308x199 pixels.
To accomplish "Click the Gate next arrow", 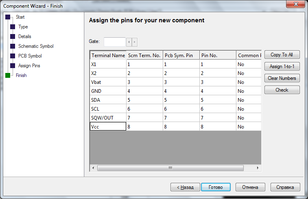I will pos(135,42).
